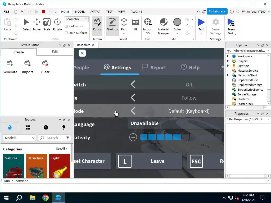The image size is (271, 203).
Task: Pick the Rotate tool
Action: pos(57,25)
